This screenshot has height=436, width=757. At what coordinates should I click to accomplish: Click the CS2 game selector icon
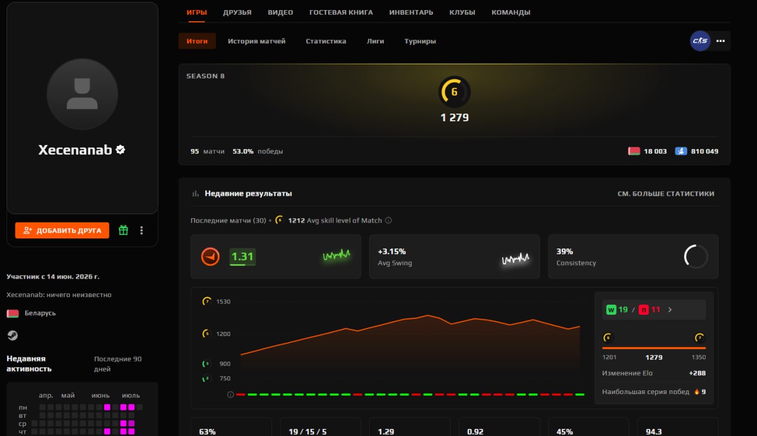click(700, 41)
